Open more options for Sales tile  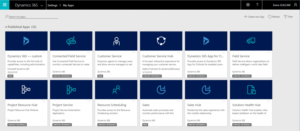point(178,101)
